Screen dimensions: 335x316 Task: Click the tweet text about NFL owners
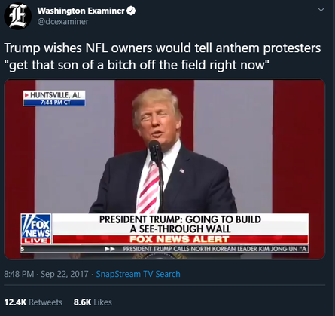pyautogui.click(x=163, y=57)
